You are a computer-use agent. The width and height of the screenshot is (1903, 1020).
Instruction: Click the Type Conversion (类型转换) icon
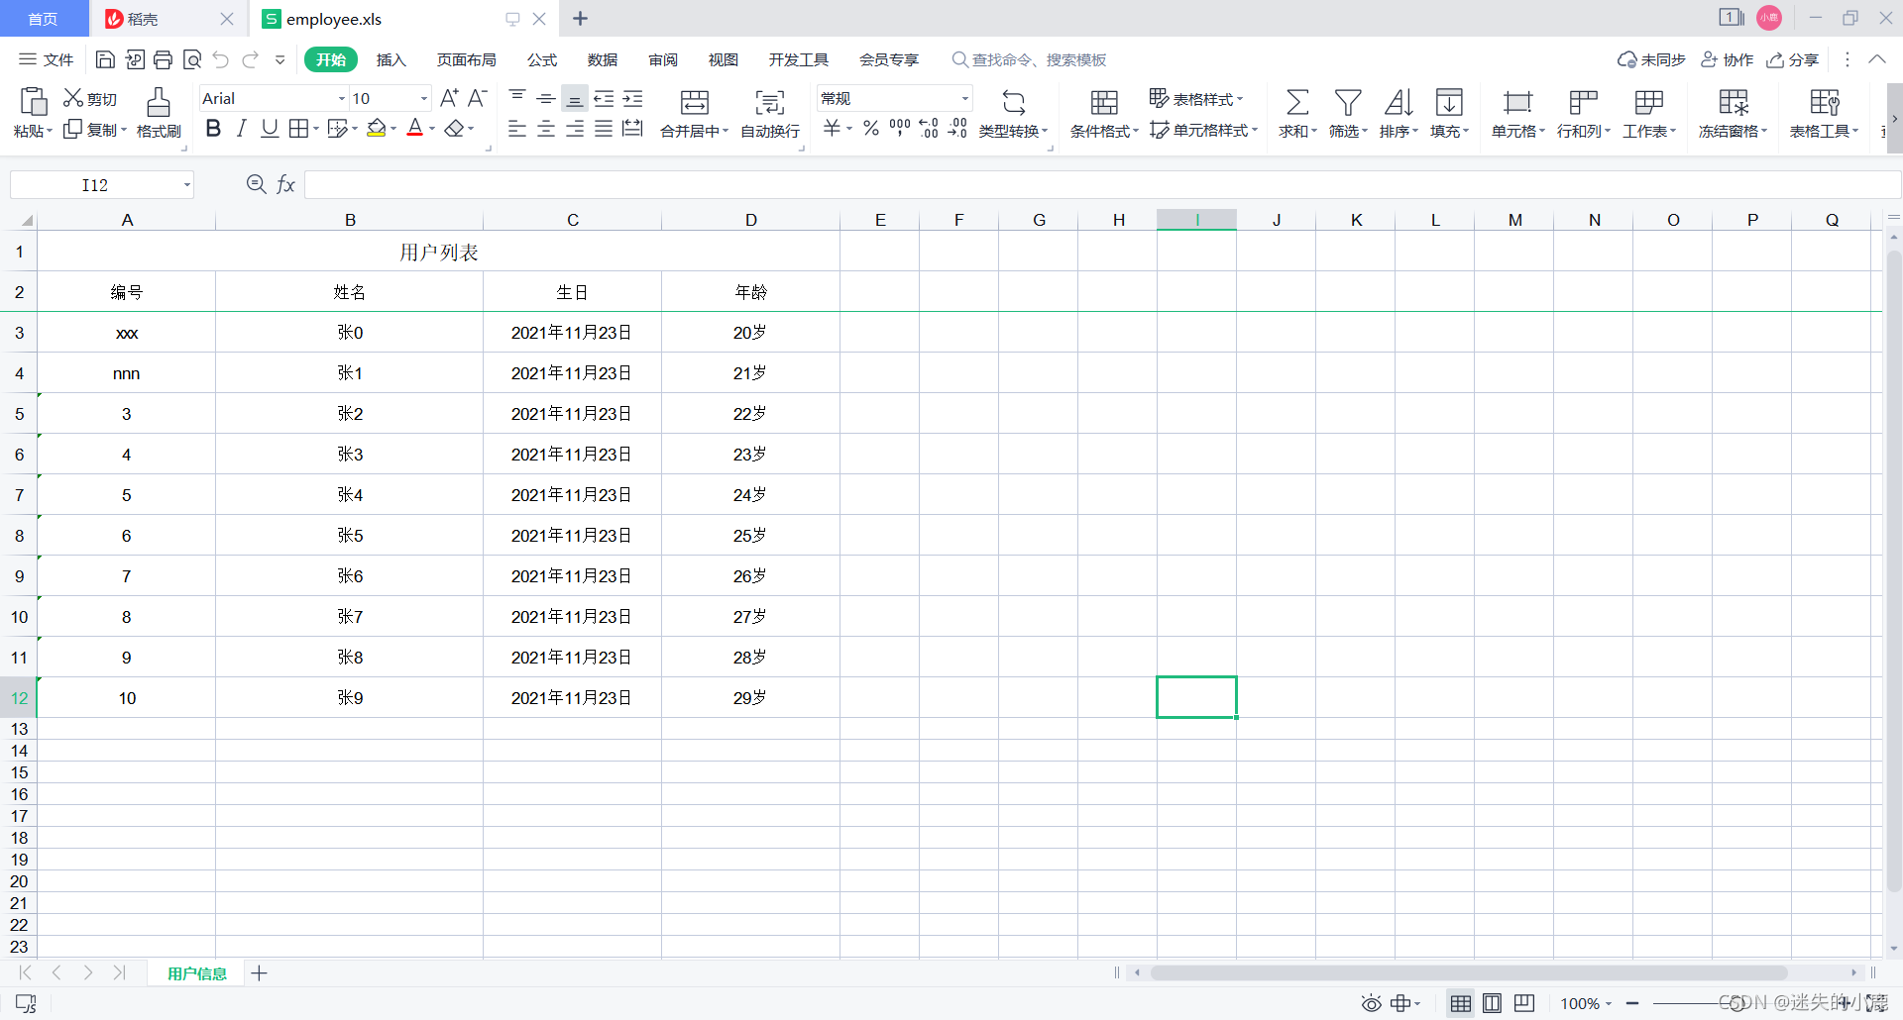click(x=1014, y=102)
